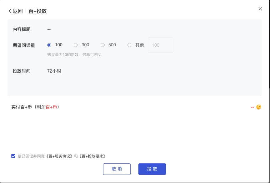The image size is (270, 183).
Task: Click the 取消 button
Action: [x=117, y=169]
